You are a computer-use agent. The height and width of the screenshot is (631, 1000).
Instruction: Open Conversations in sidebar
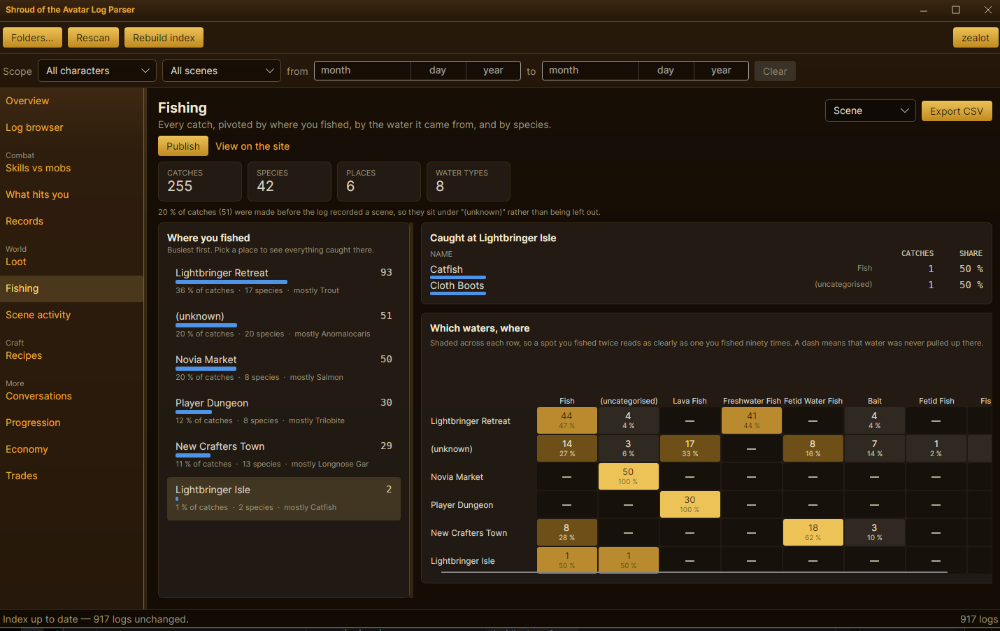coord(71,396)
